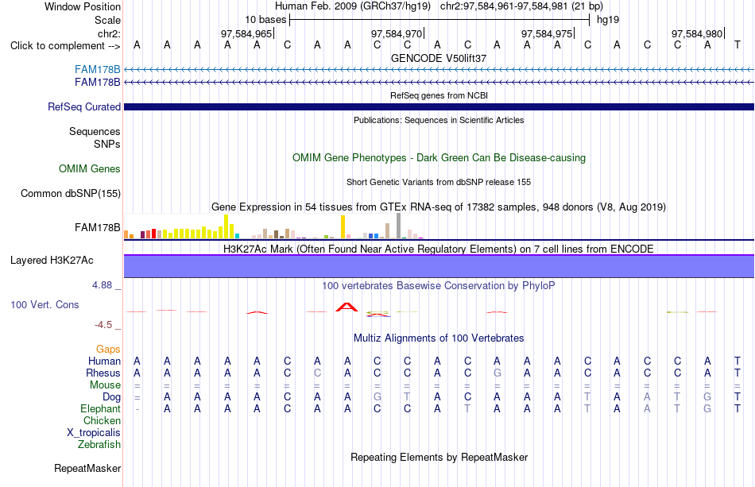755x487 pixels.
Task: Click the Common dbSNP(155) label
Action: tap(71, 194)
